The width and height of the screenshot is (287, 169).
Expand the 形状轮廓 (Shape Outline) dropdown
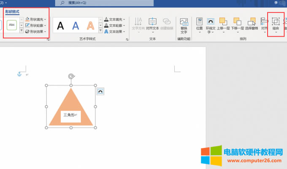click(36, 25)
